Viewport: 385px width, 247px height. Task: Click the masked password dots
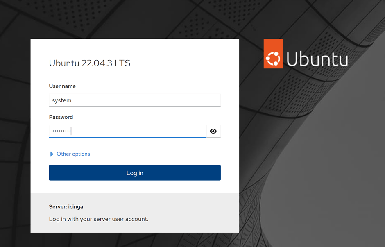[61, 131]
